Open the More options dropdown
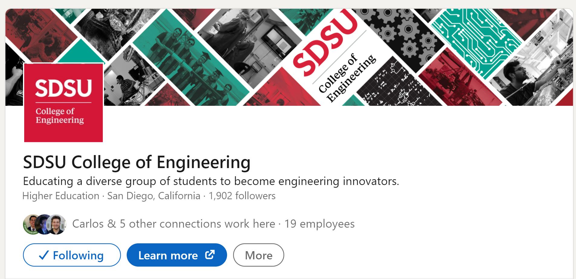 [259, 255]
